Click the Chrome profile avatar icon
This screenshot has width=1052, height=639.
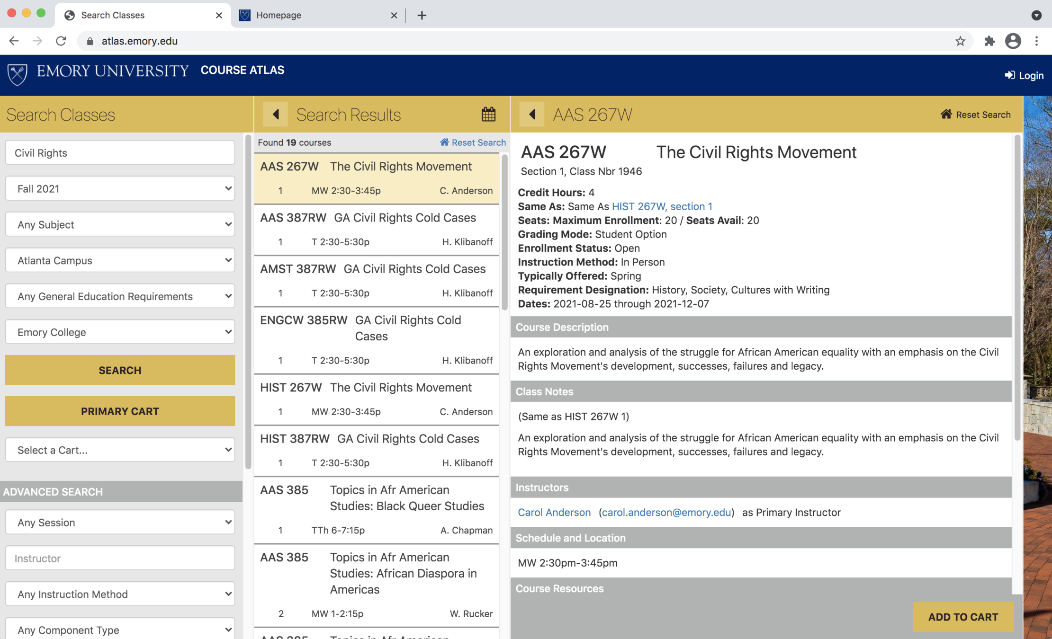pyautogui.click(x=1013, y=41)
